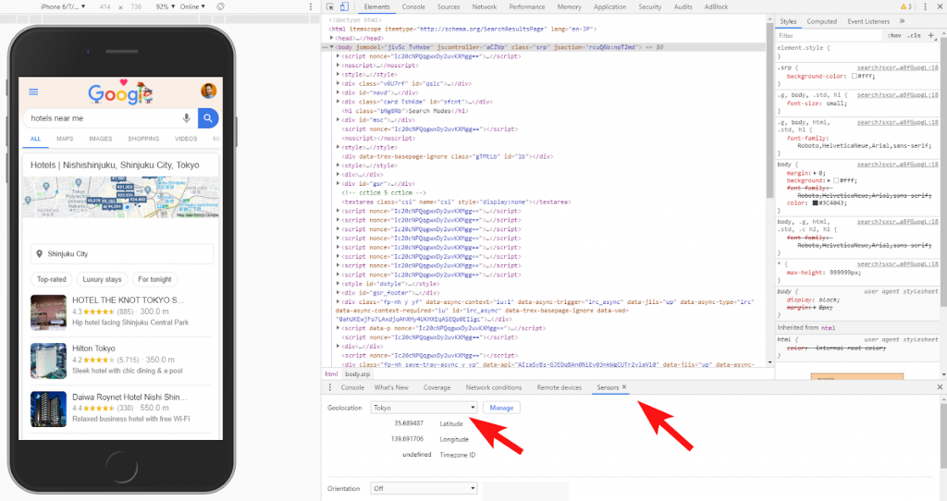
Task: Open the Google account profile picture
Action: [x=208, y=91]
